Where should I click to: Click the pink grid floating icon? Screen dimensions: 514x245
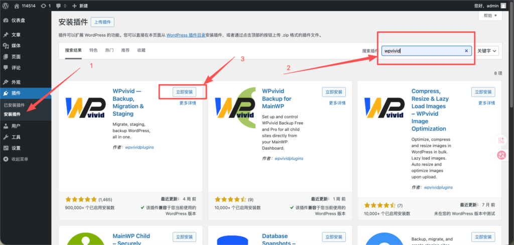pyautogui.click(x=501, y=140)
